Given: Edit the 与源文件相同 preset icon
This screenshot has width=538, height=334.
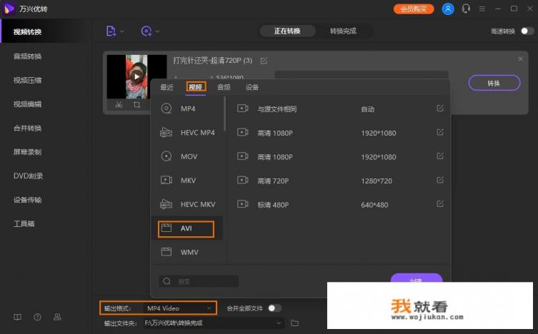Looking at the screenshot, I should [x=440, y=108].
